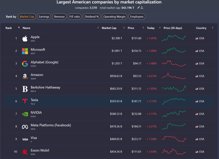The height and width of the screenshot is (159, 219).
Task: Sort by Market Cap using its sort arrows
Action: (124, 28)
